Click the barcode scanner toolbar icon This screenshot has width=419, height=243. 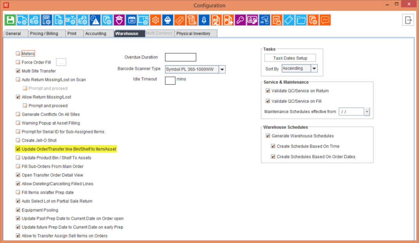point(265,20)
